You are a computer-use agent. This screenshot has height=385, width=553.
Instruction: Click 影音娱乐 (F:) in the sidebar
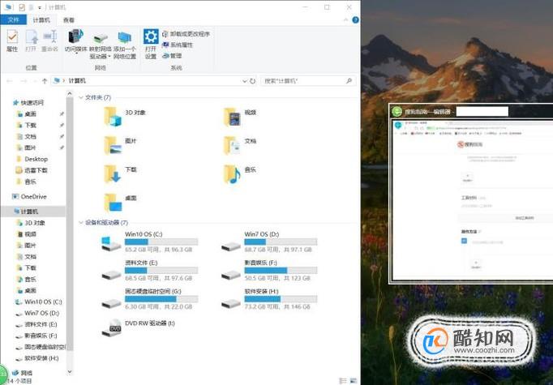pos(36,336)
